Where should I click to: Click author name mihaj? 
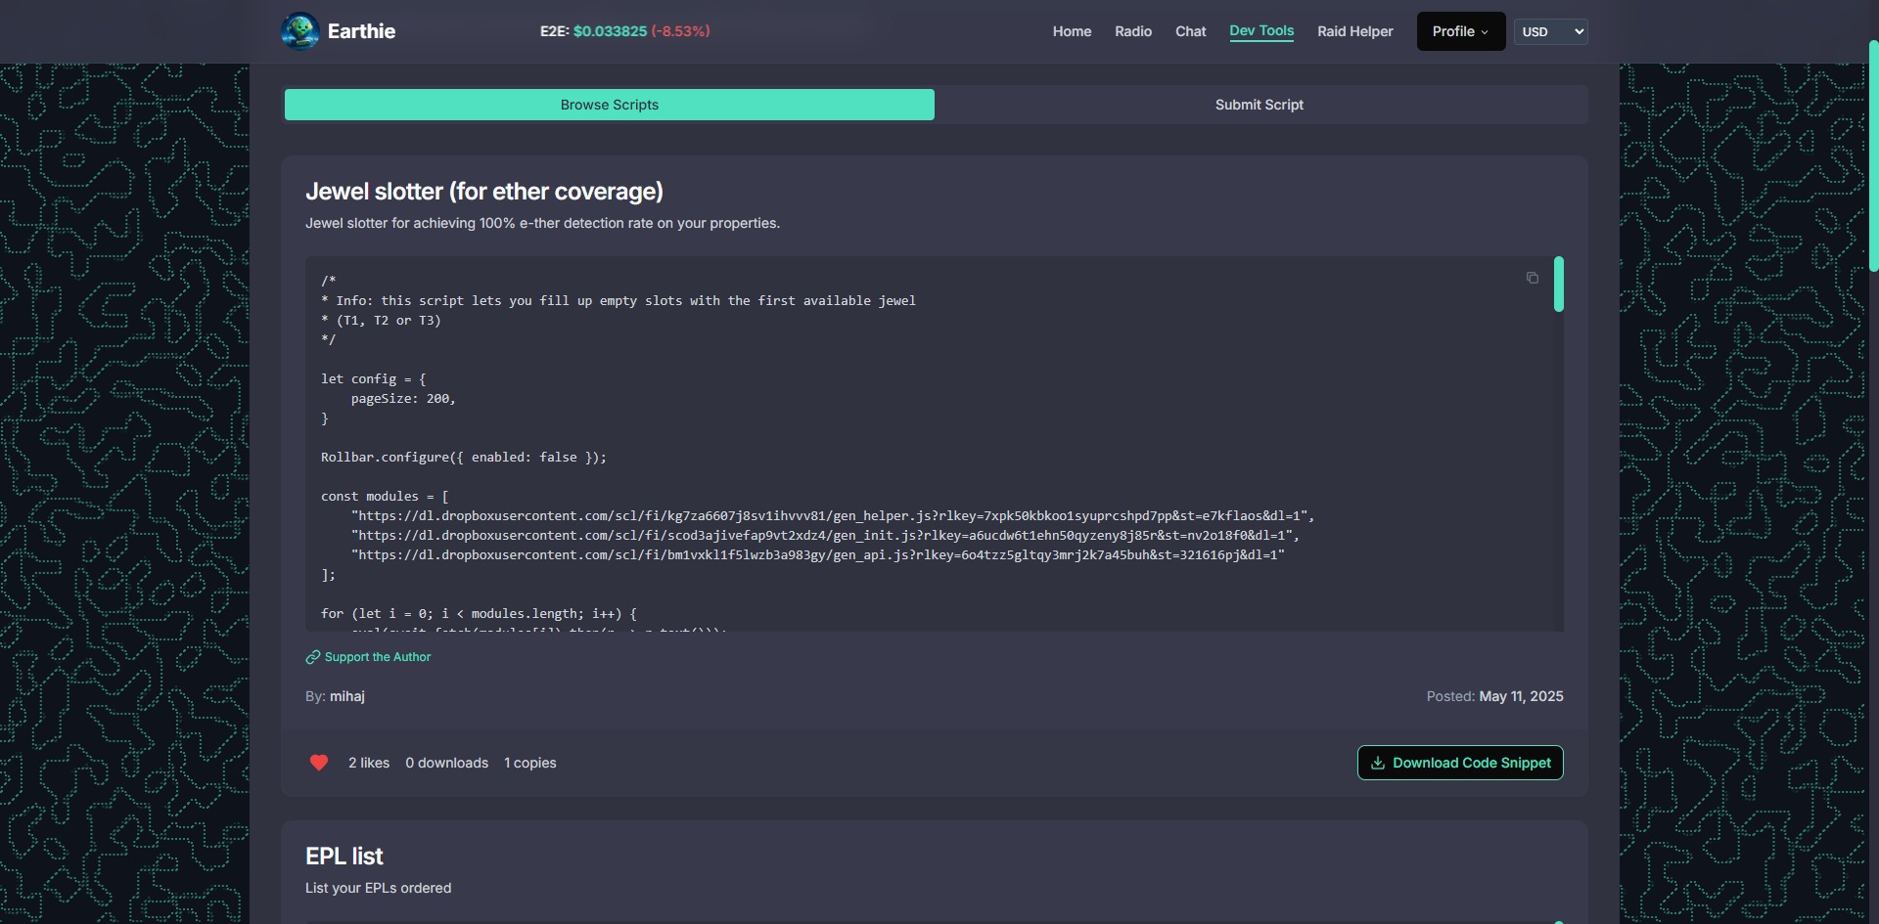pyautogui.click(x=347, y=696)
